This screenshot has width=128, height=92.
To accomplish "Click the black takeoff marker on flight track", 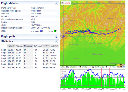I will pos(83,31).
